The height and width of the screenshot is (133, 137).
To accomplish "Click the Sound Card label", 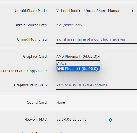I will coord(37,102).
